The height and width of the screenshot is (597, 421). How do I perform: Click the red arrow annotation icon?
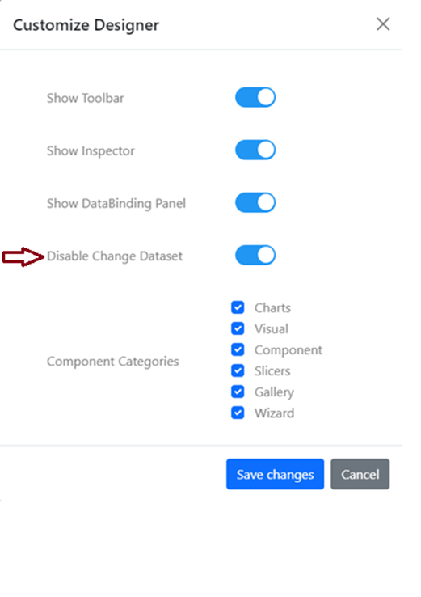23,256
